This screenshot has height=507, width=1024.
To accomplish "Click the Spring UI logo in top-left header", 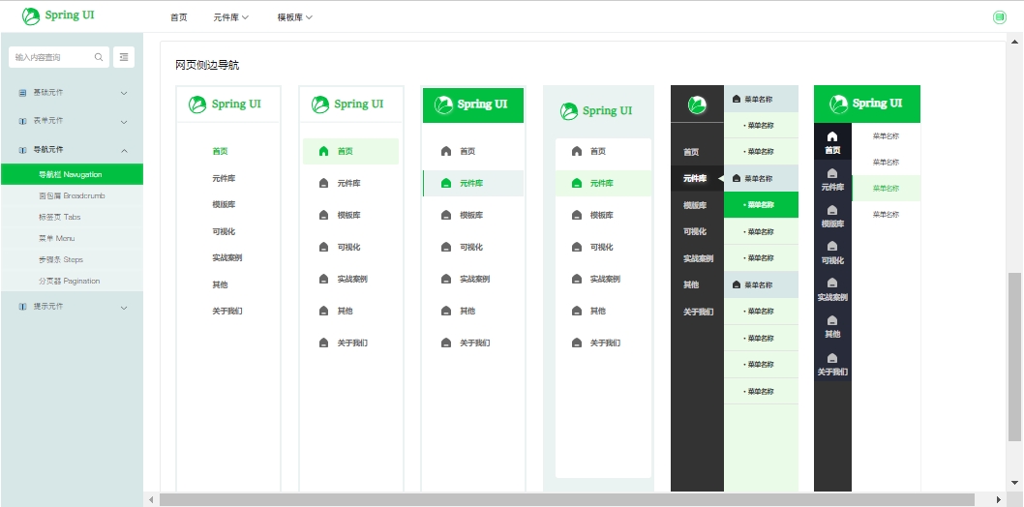I will pos(59,15).
